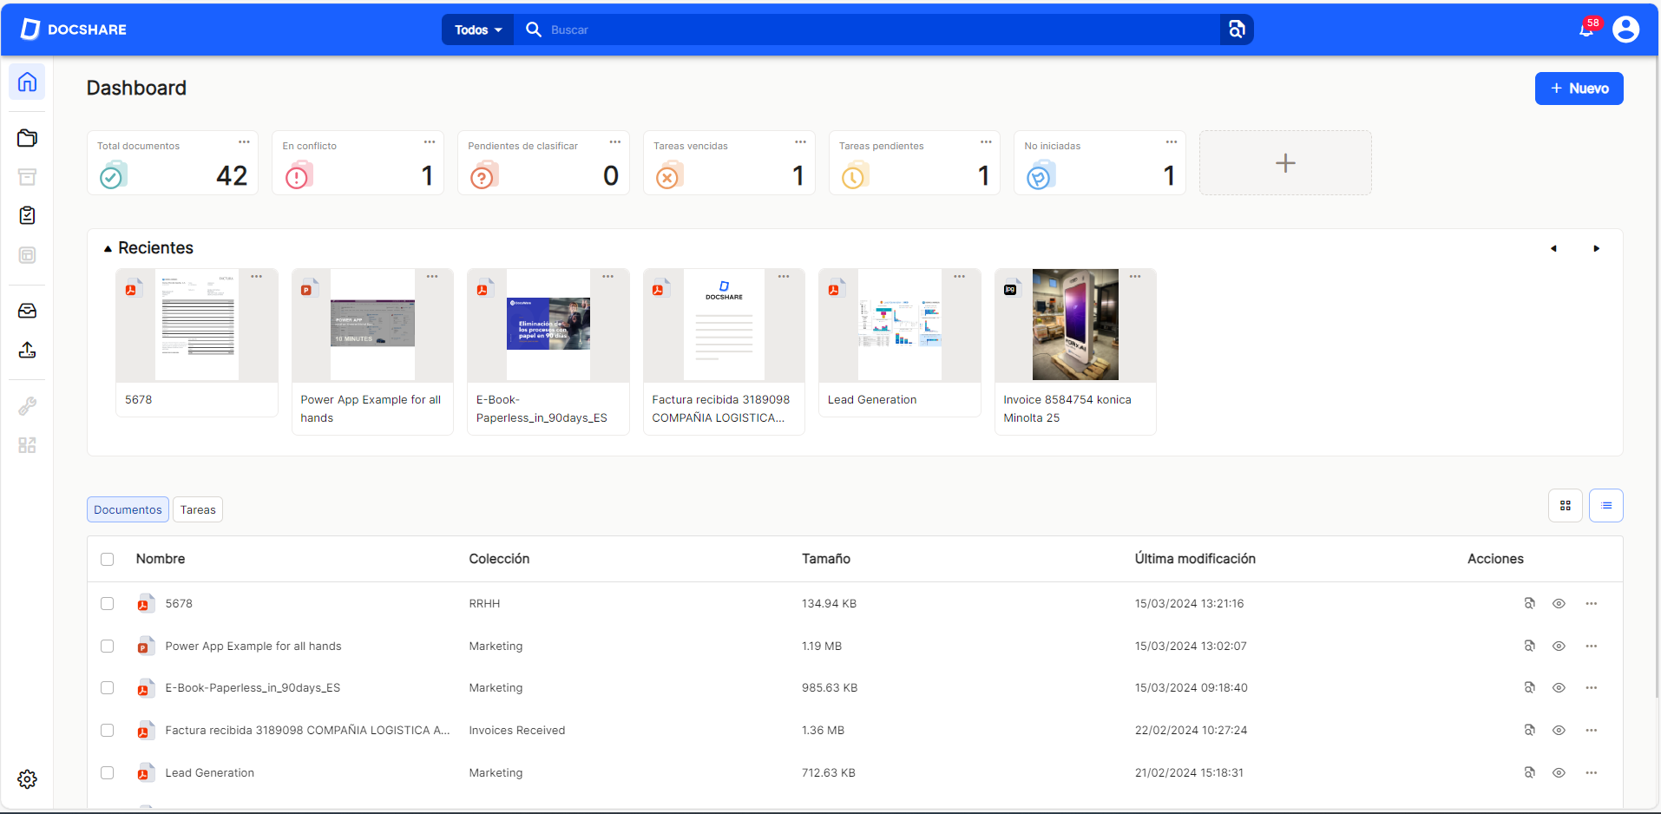Open more options on 5678 recent card

click(x=257, y=277)
